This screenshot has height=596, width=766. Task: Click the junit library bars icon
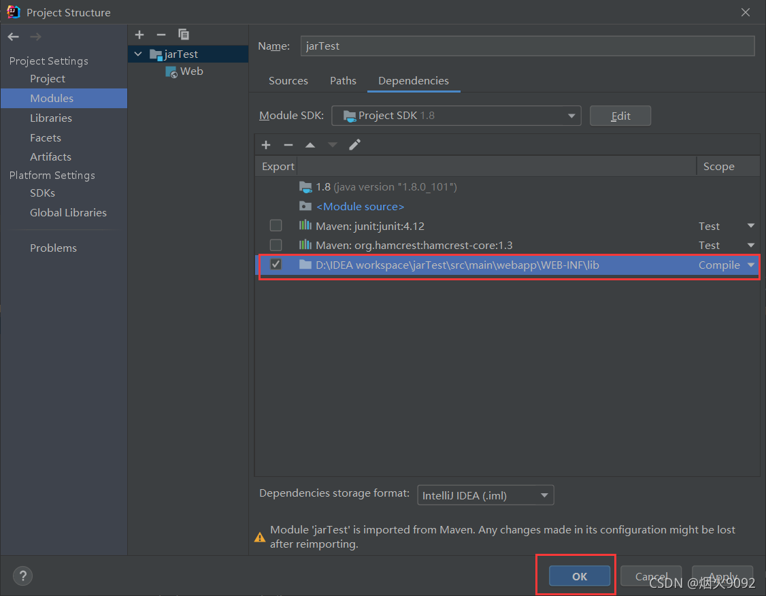[305, 225]
